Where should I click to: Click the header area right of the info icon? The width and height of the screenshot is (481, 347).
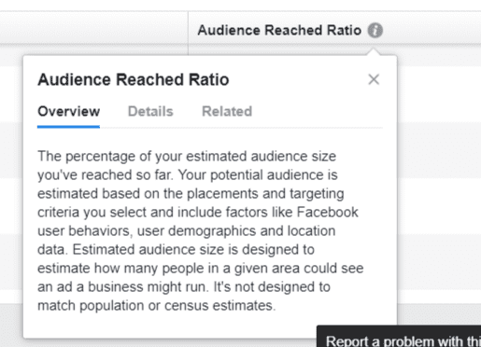pos(432,29)
